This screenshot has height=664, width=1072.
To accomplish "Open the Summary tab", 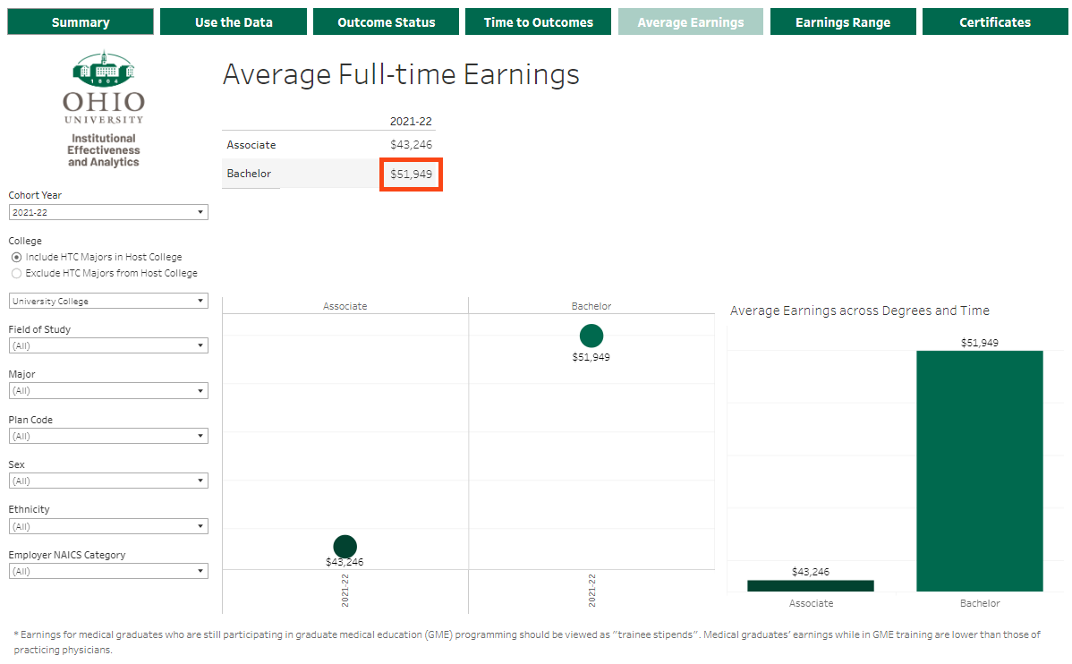I will point(81,21).
